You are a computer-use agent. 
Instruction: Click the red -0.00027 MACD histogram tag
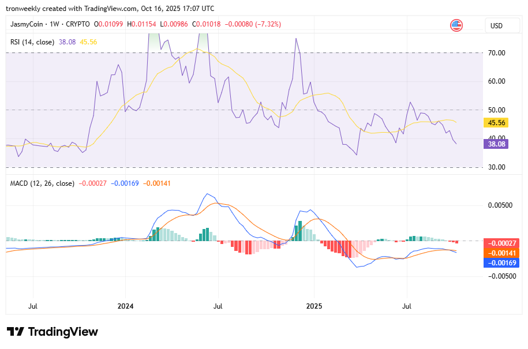click(x=499, y=243)
